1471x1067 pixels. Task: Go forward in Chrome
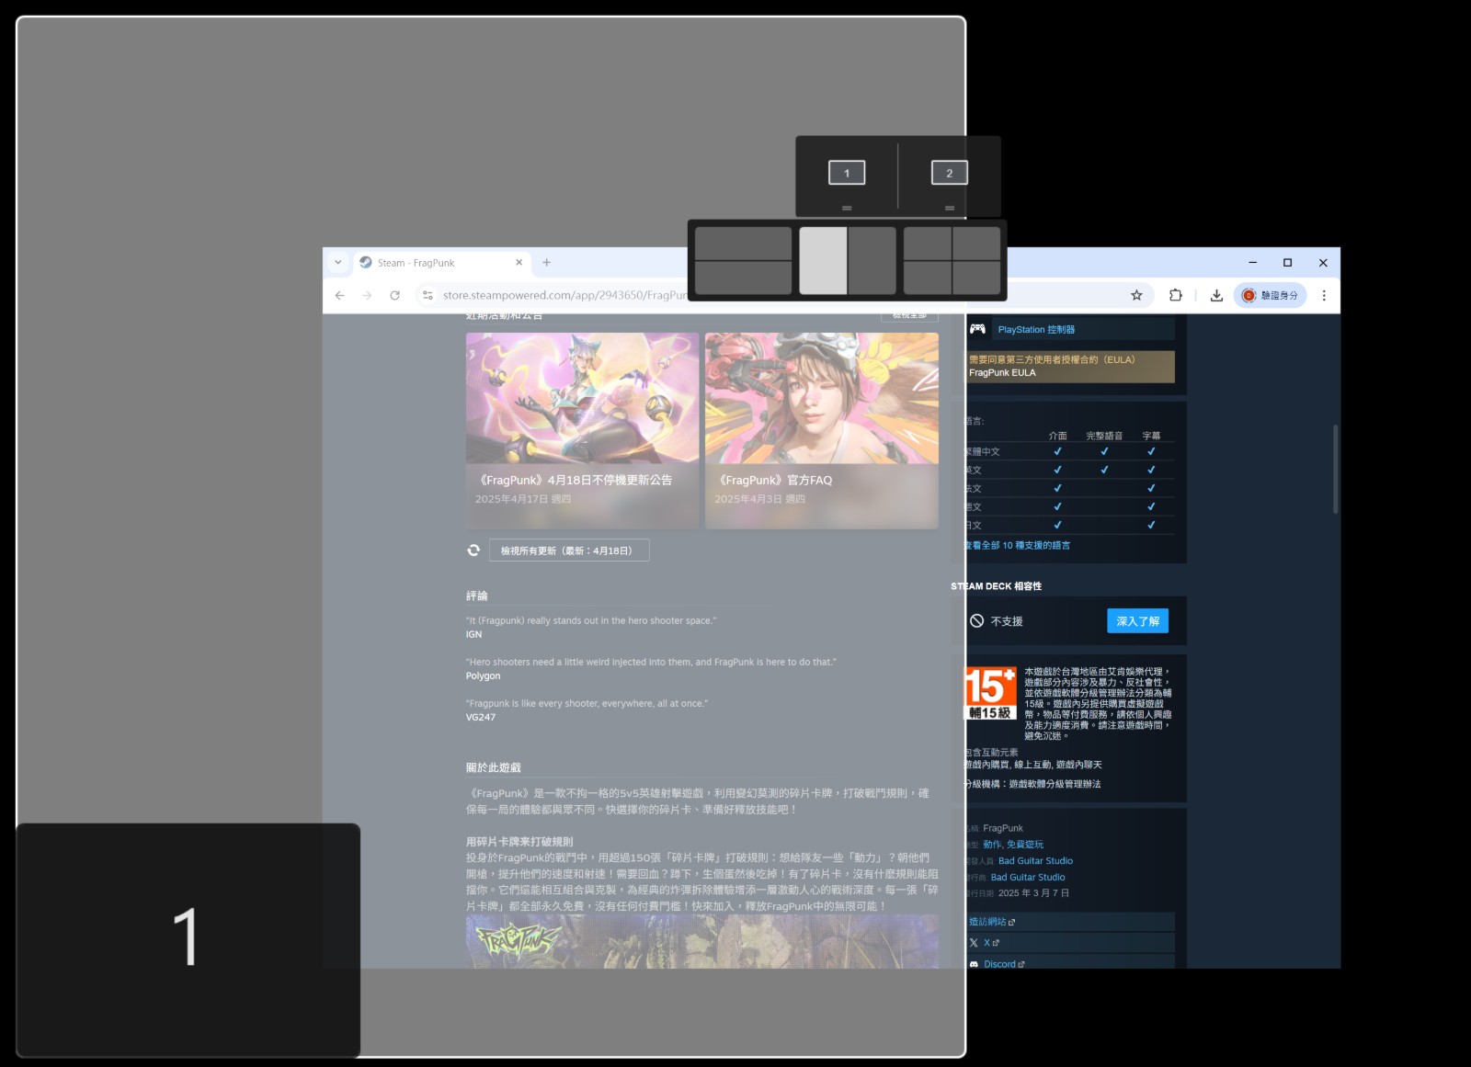pyautogui.click(x=367, y=295)
